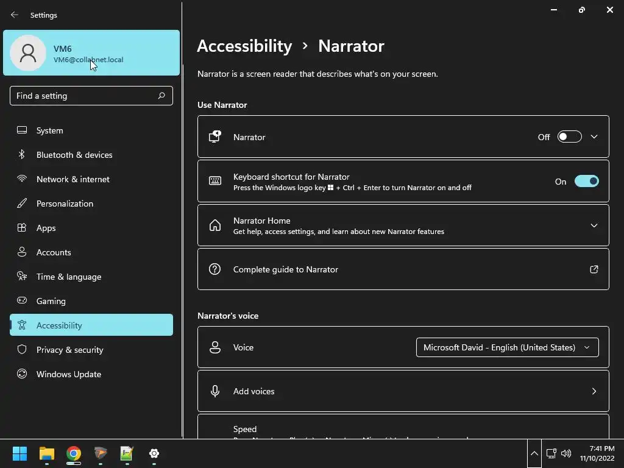Click the Narrator screen-reader icon
The width and height of the screenshot is (624, 468).
click(215, 136)
